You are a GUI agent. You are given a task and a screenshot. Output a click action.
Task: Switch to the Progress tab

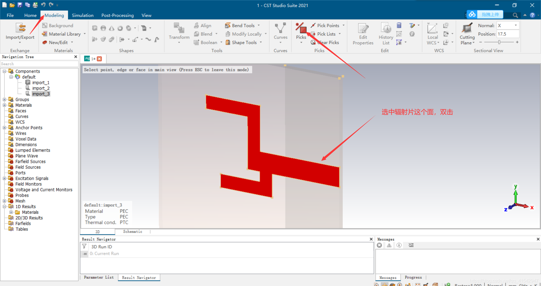[x=413, y=277]
